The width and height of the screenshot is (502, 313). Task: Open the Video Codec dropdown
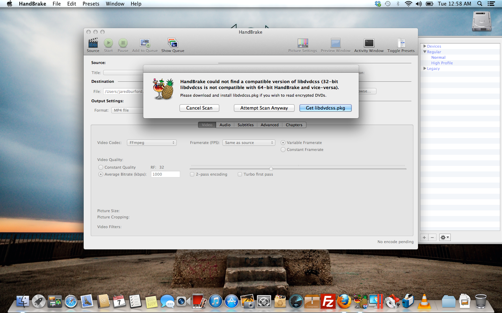(152, 143)
